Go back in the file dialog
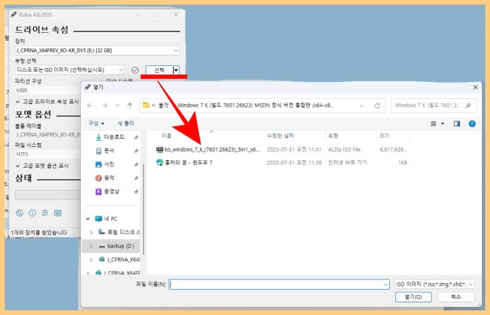Screen dimensions: 490x315 (90, 105)
